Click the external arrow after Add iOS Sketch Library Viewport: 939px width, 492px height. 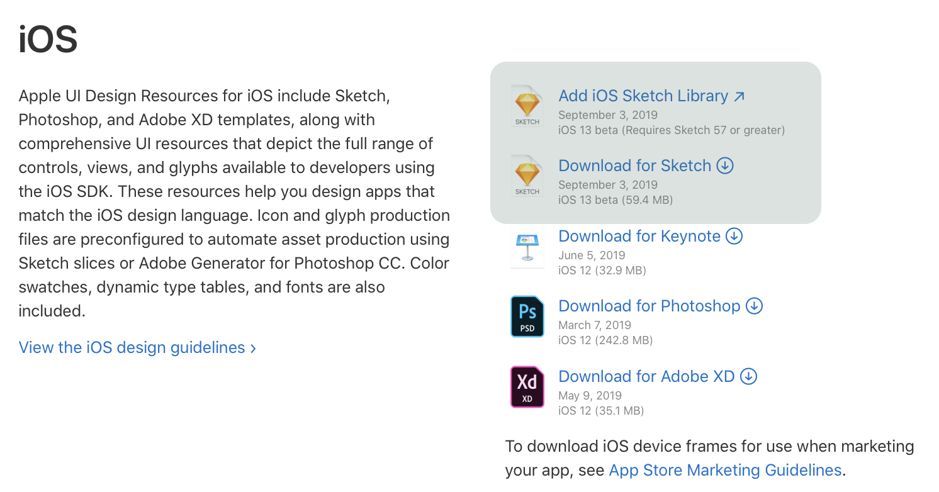pyautogui.click(x=739, y=96)
